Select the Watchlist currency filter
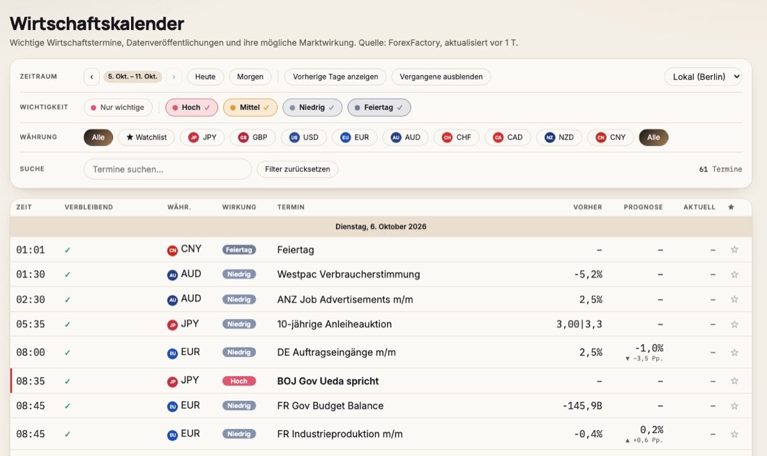 coord(146,137)
